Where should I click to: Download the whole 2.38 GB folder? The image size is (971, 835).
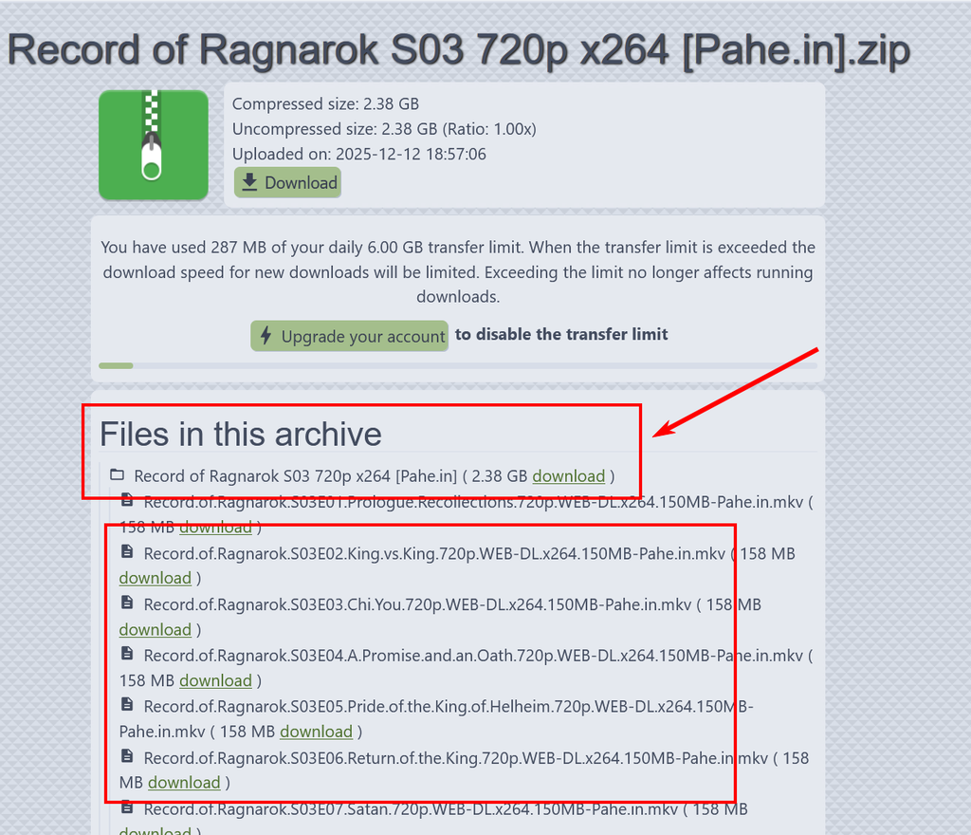coord(569,475)
